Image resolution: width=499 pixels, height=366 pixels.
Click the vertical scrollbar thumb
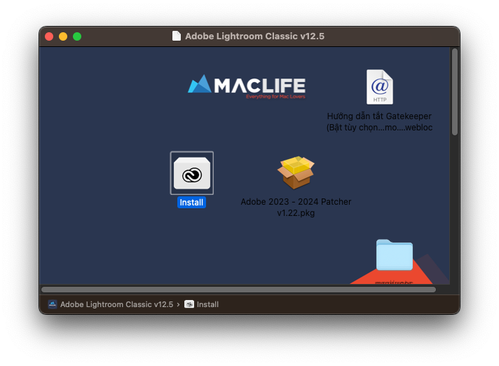(454, 91)
